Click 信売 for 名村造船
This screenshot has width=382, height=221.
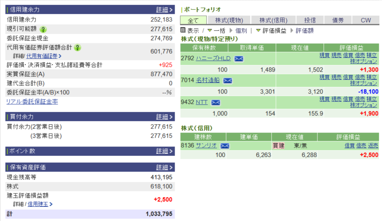360,77
